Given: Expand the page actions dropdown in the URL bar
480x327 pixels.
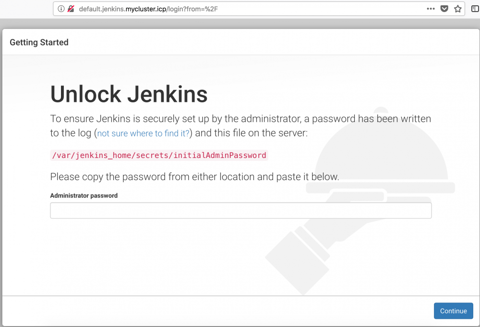Looking at the screenshot, I should [431, 9].
